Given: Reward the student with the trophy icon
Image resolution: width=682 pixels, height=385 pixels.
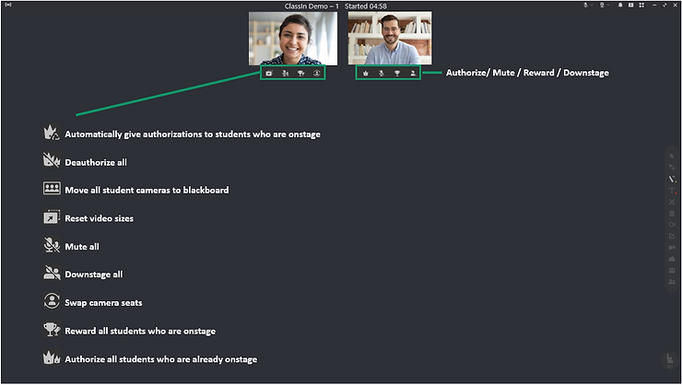Looking at the screenshot, I should 397,72.
